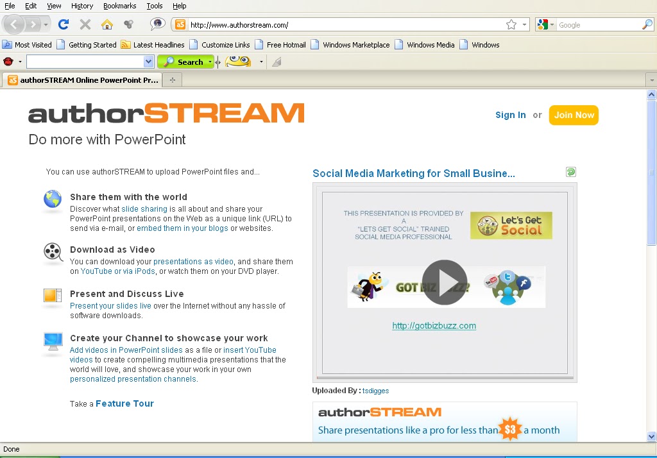Open the Feature Tour link

[124, 403]
